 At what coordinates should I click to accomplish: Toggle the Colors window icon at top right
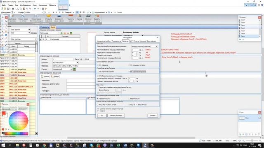[x=255, y=5]
